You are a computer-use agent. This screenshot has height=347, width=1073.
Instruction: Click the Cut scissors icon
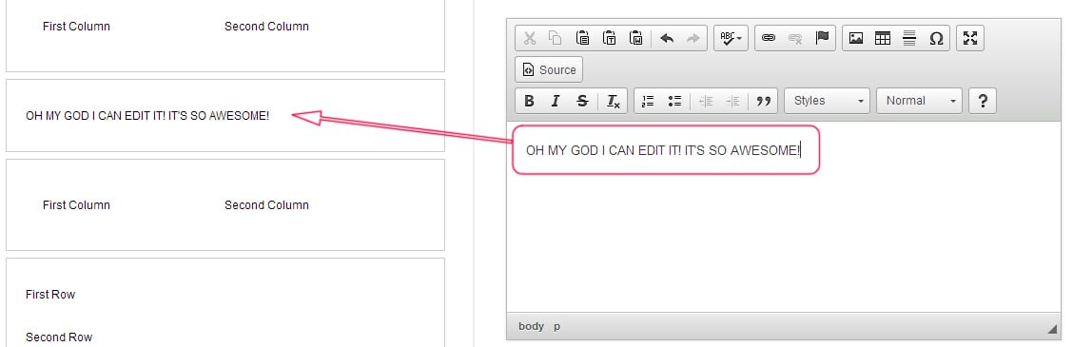pos(529,38)
